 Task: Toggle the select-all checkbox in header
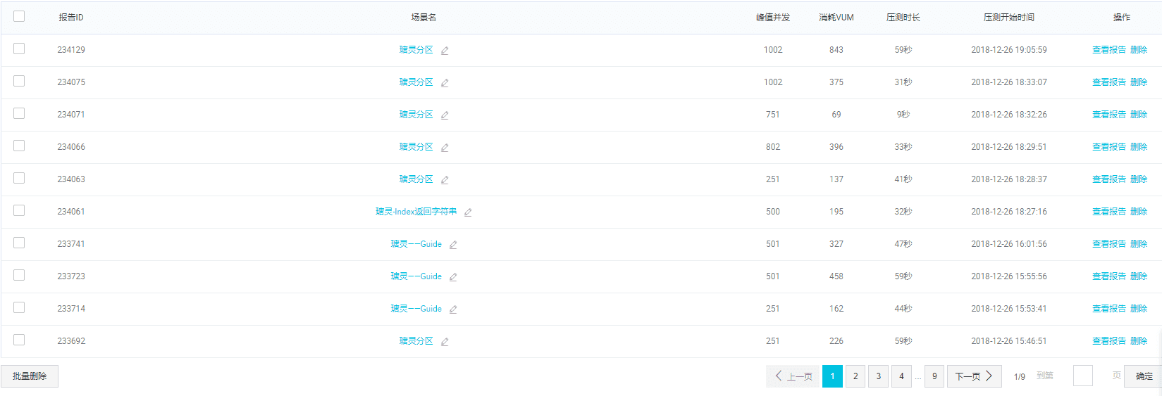[19, 16]
